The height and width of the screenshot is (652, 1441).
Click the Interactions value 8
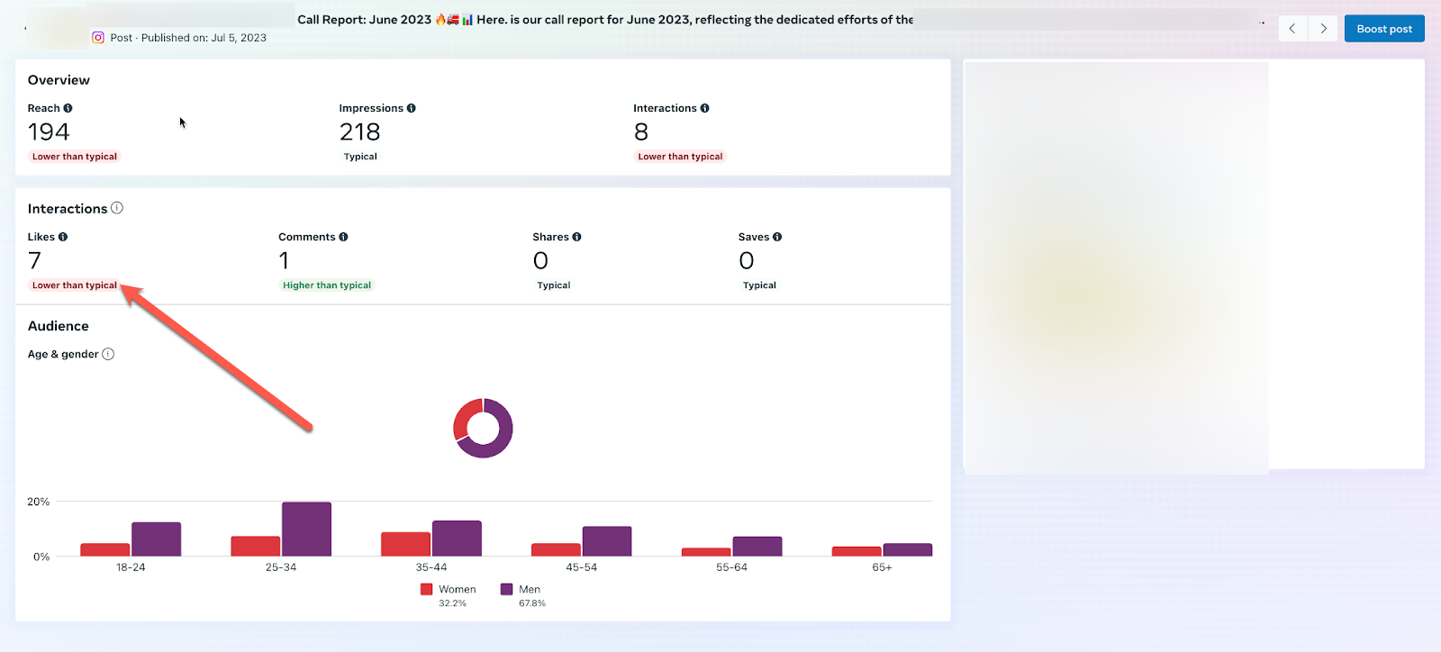point(641,132)
